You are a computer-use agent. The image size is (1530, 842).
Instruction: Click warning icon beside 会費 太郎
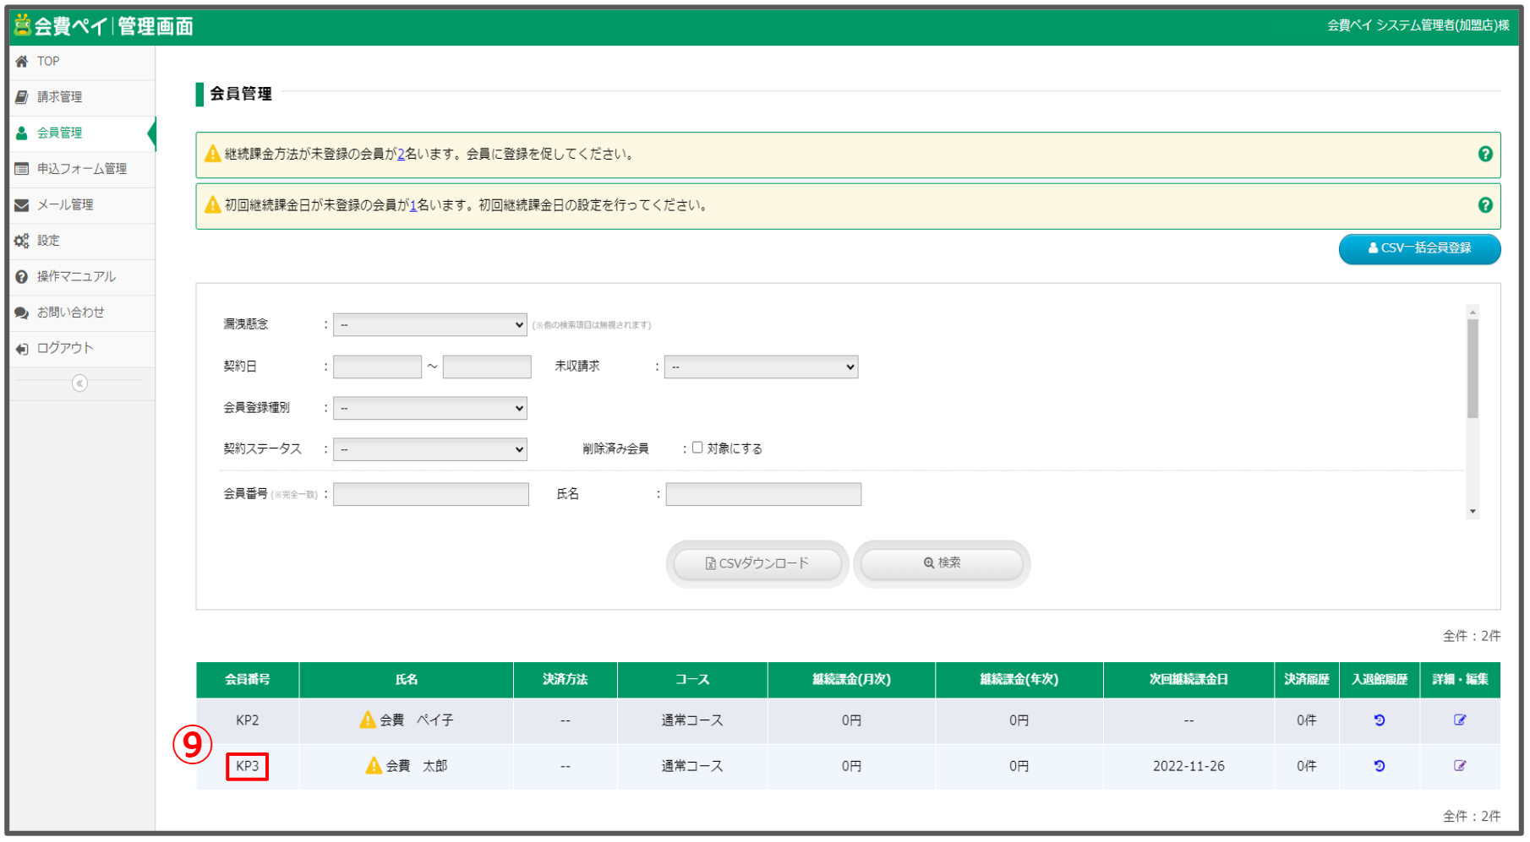[374, 766]
